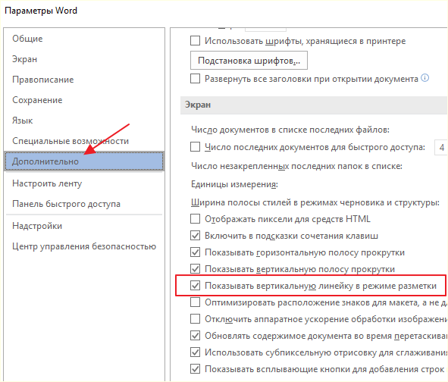Screen dimensions: 448x382
Task: Open the Язык category
Action: (x=22, y=121)
